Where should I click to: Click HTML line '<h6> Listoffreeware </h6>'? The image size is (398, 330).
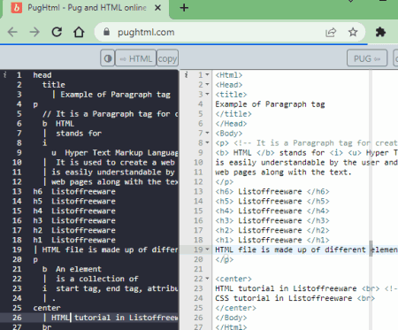coord(272,191)
